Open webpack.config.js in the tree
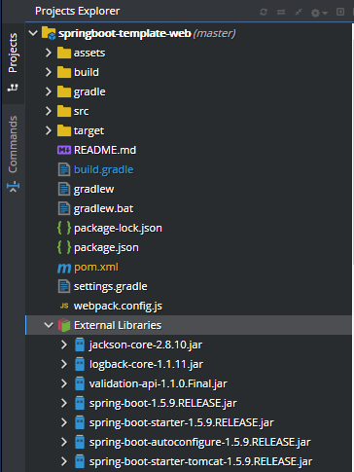Image resolution: width=354 pixels, height=472 pixels. click(118, 306)
